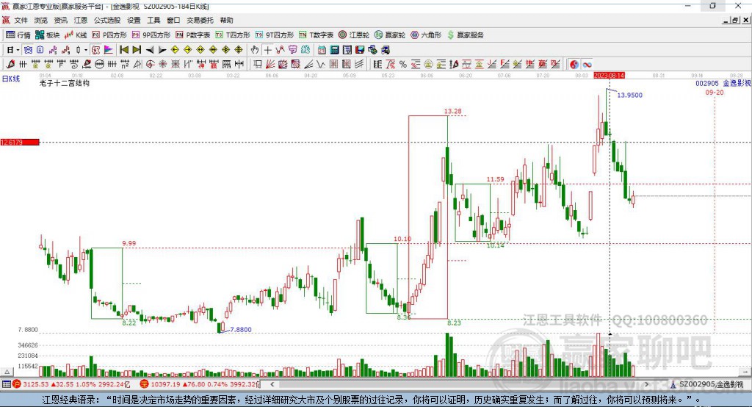
Task: Open the 窗口 menu
Action: [x=173, y=20]
